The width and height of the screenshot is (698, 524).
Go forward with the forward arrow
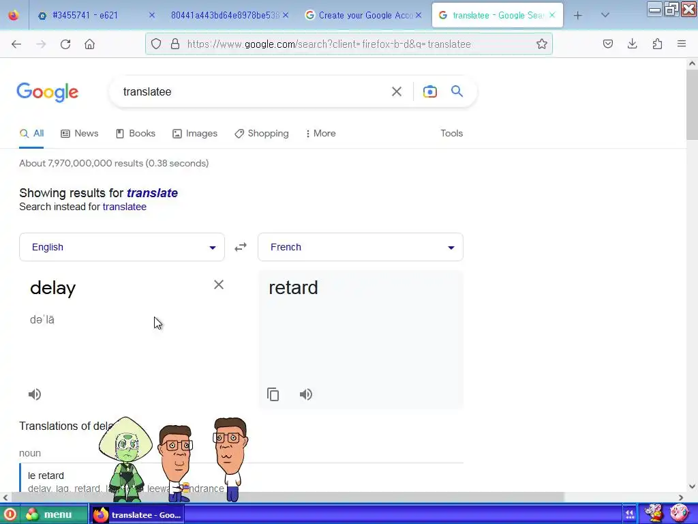tap(41, 44)
